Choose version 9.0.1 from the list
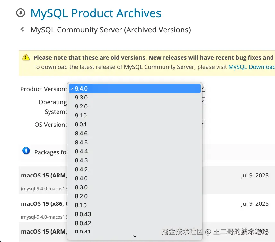This screenshot has height=242, width=275. [x=135, y=125]
